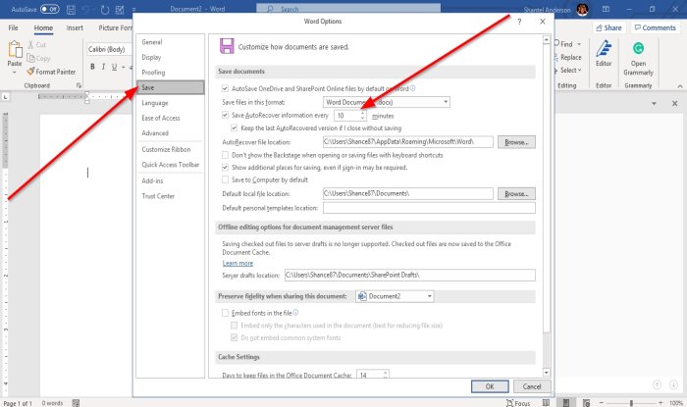Screen dimensions: 687x407
Task: Click the Find magnifier in Editing group
Action: coord(557,44)
